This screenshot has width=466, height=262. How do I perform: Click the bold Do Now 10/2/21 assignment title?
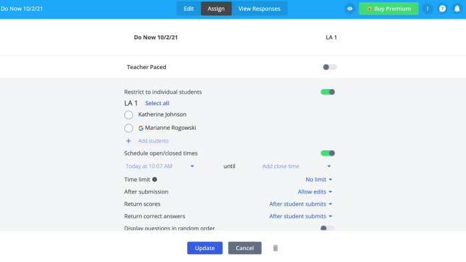point(156,37)
